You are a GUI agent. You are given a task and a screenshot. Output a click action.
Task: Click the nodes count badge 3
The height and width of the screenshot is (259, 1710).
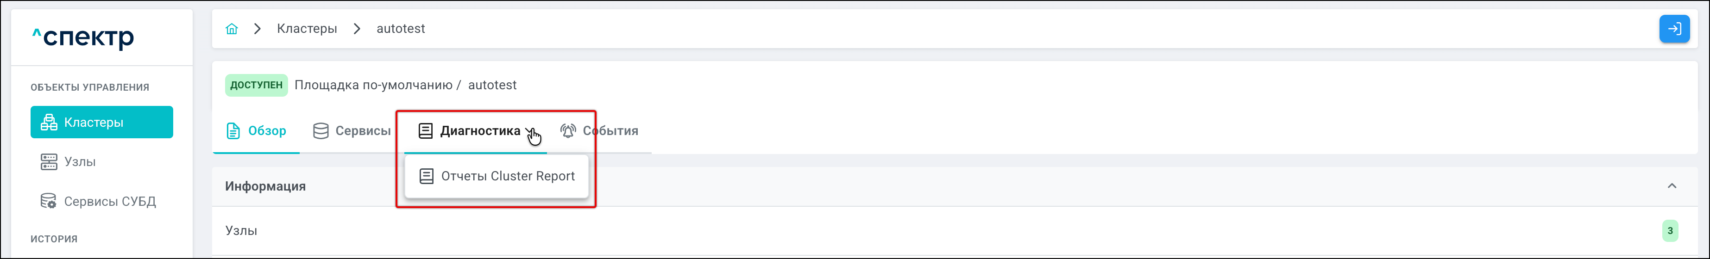coord(1670,230)
